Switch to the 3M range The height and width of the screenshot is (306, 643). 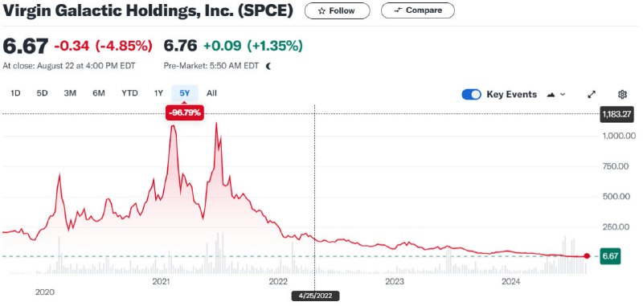pos(70,93)
